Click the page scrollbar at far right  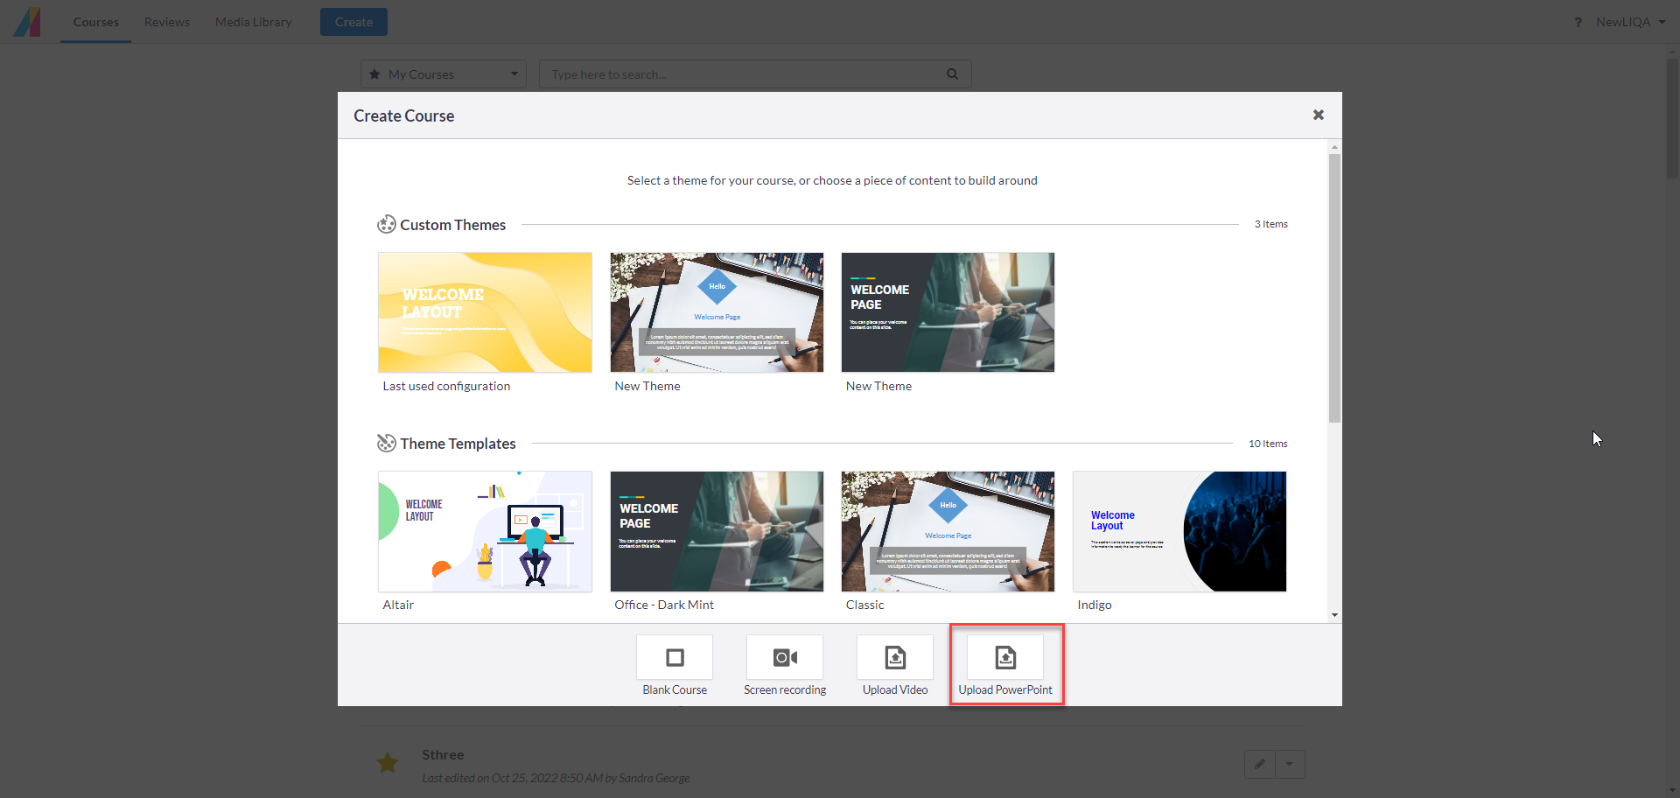click(1672, 118)
